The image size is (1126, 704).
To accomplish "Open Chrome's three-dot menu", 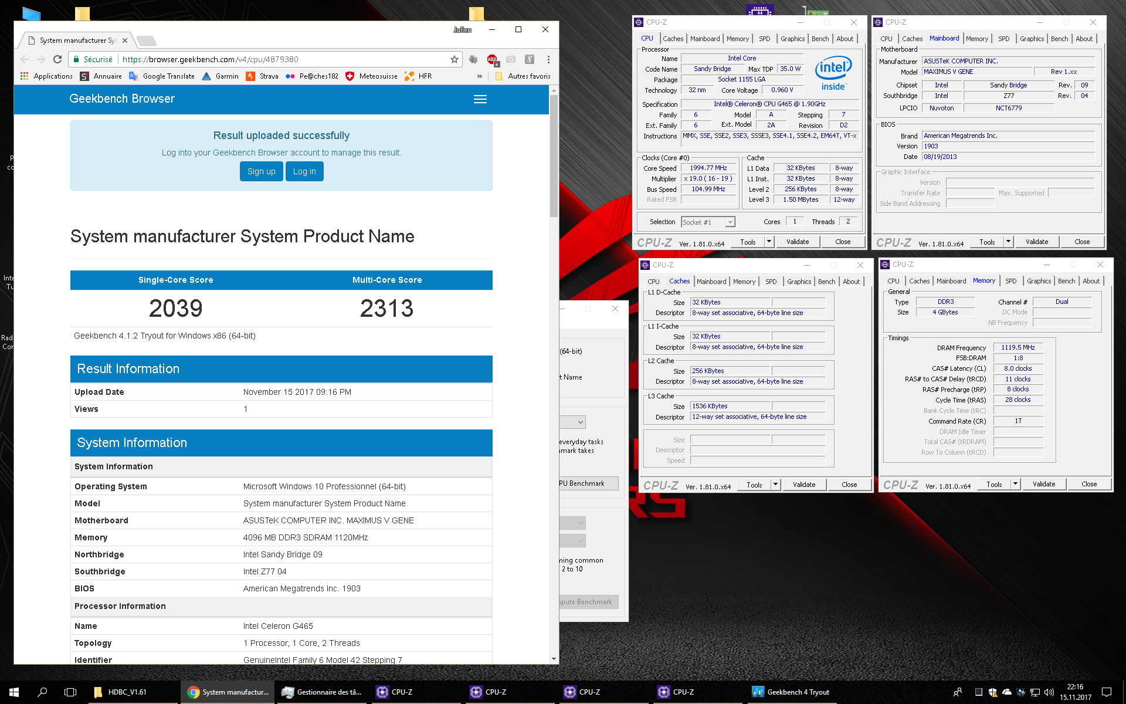I will point(548,59).
